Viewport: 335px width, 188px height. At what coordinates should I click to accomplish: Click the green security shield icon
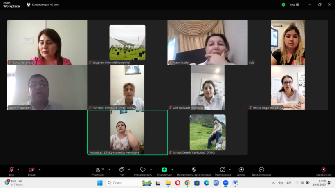(x=283, y=4)
